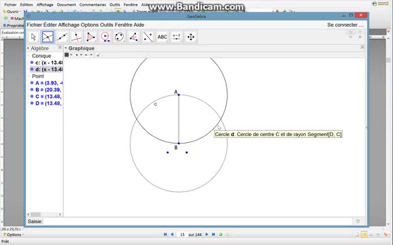
Task: Click the Saisie input field
Action: click(x=198, y=221)
